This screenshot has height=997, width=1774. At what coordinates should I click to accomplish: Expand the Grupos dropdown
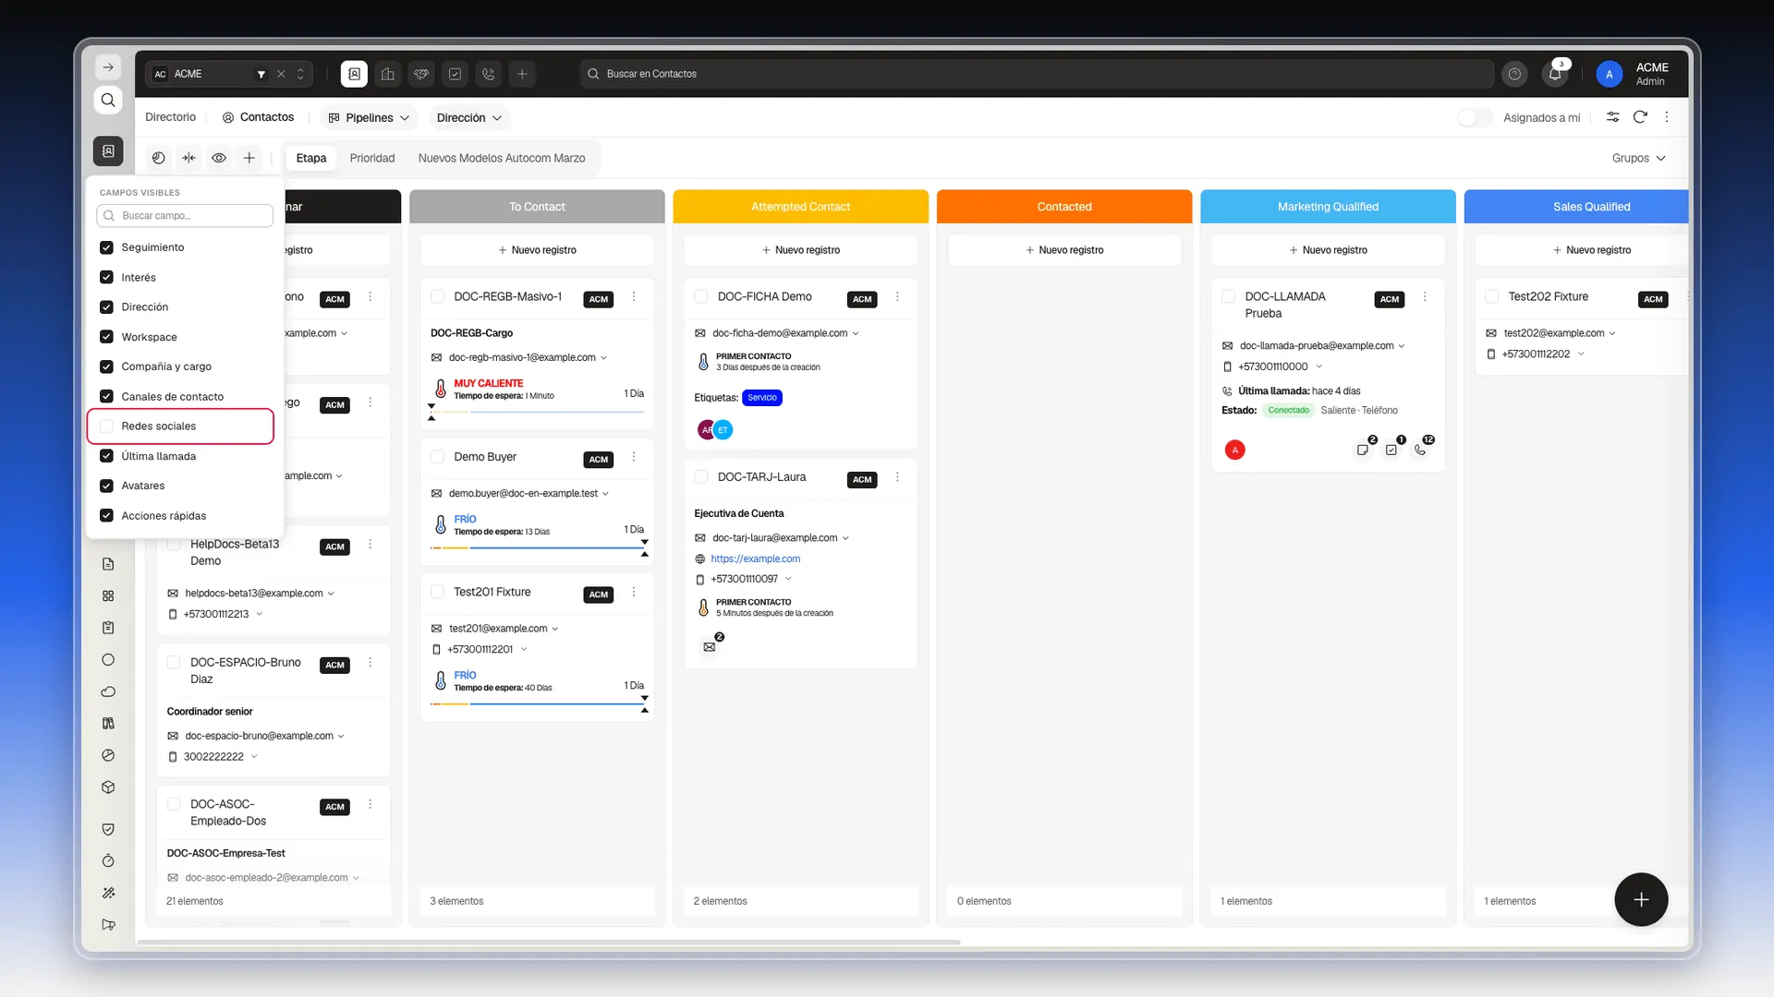coord(1638,158)
